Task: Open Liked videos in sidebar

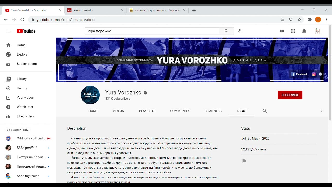Action: [x=26, y=116]
